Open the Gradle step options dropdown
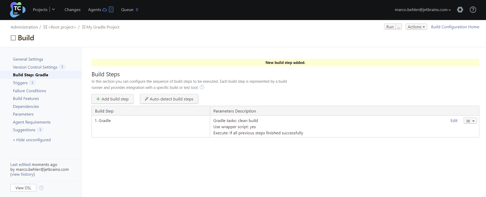The image size is (486, 197). pos(470,121)
